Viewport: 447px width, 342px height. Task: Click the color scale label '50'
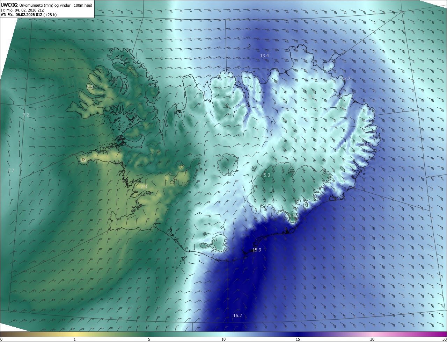pos(444,339)
